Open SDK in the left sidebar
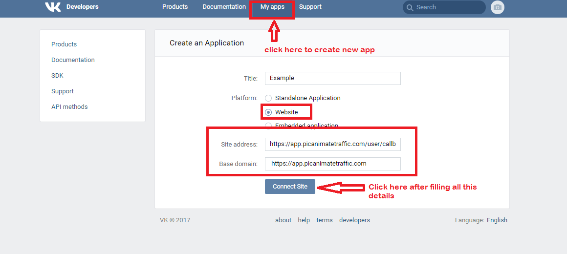The height and width of the screenshot is (254, 567). point(57,76)
